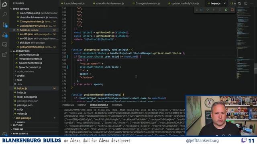Expand the NPM Scripts section
Image resolution: width=257 pixels, height=144 pixels.
[20, 134]
